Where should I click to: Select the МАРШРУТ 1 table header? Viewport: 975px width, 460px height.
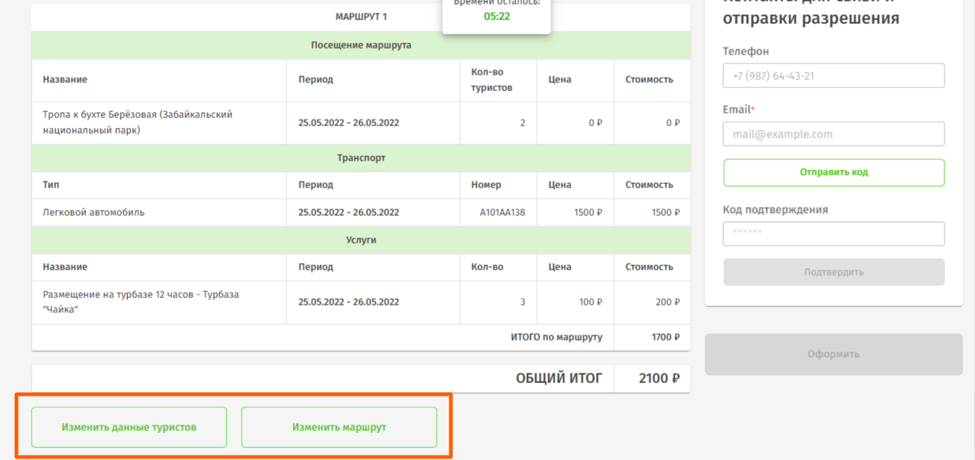click(x=361, y=16)
